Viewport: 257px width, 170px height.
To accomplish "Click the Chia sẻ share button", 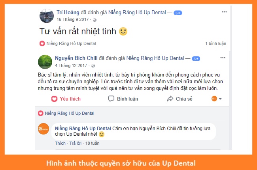I will 180,99.
